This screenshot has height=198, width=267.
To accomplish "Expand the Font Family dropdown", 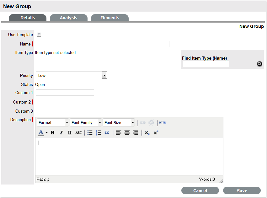I will [100, 123].
